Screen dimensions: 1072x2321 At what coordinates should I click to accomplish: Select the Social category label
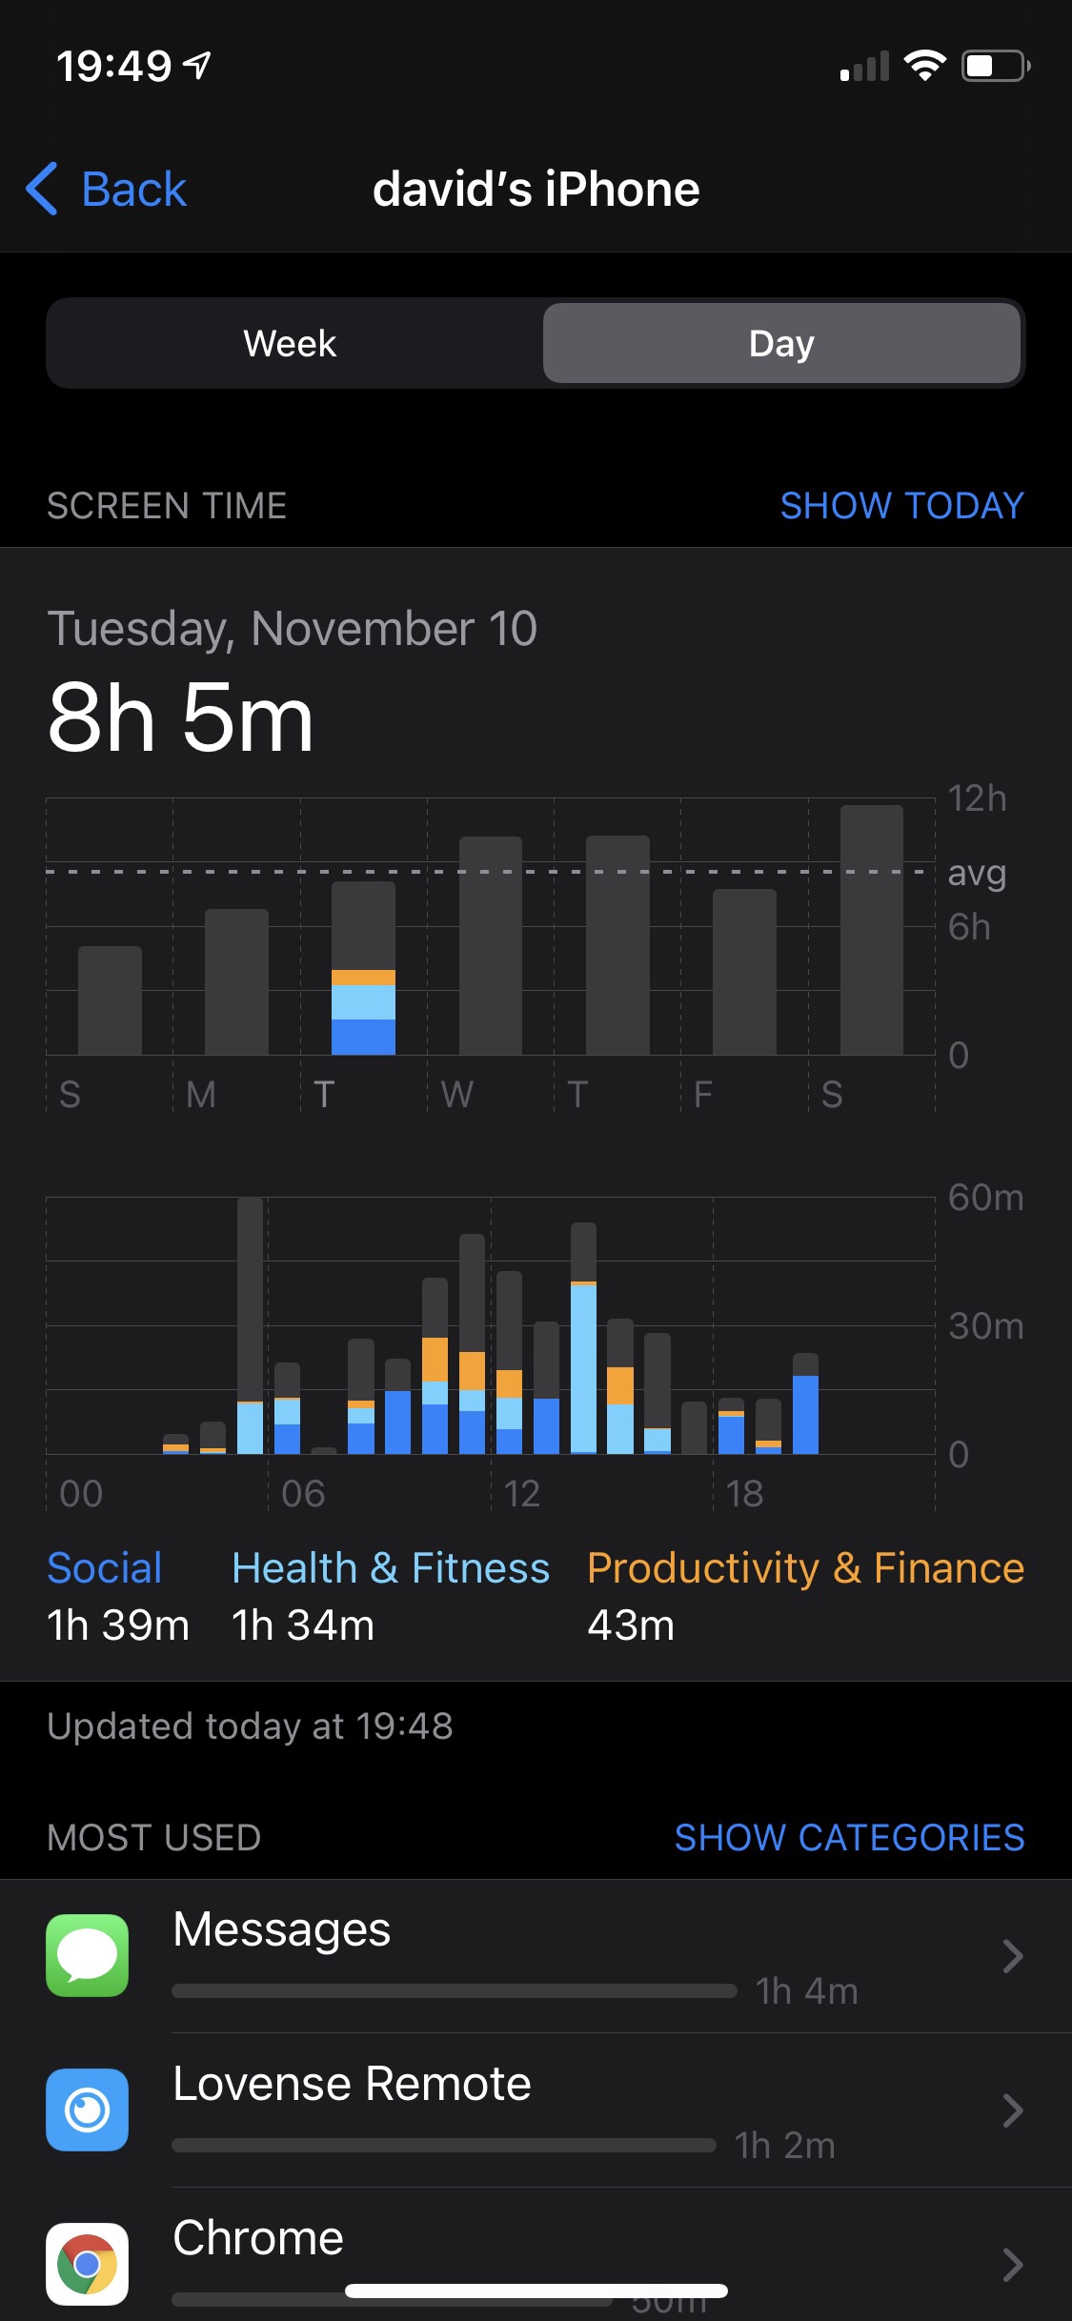click(105, 1568)
